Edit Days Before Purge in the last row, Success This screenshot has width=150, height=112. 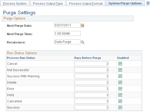click(x=92, y=107)
